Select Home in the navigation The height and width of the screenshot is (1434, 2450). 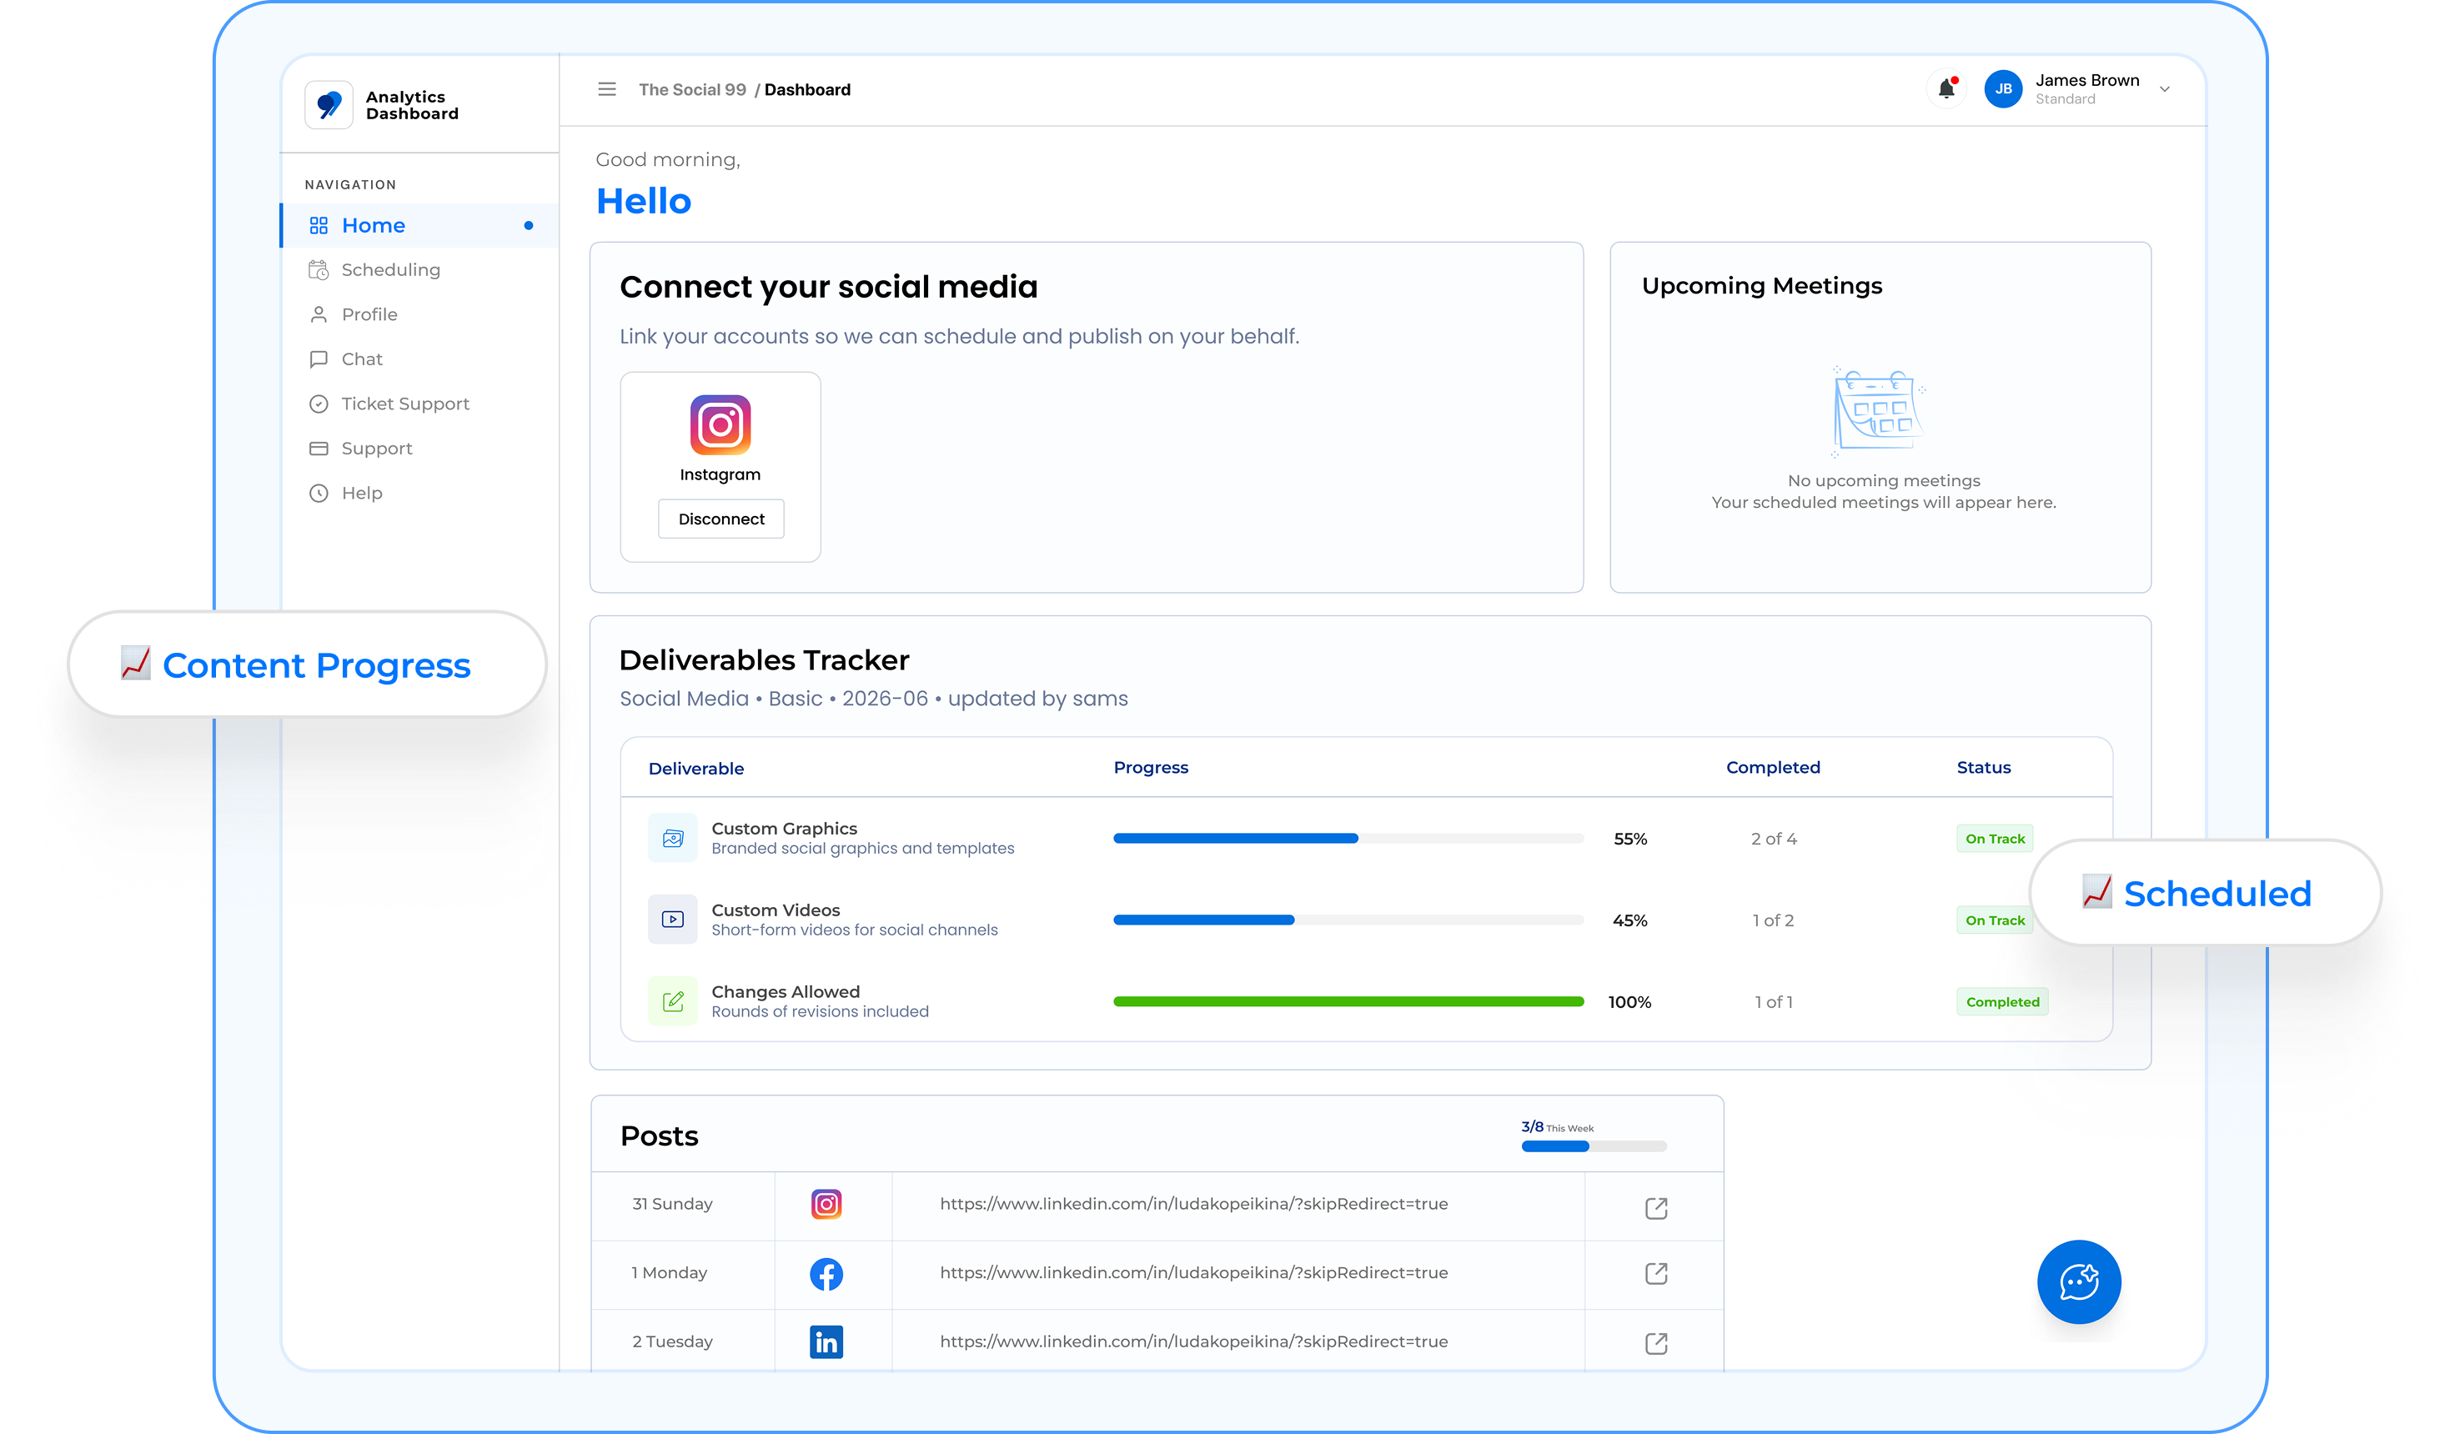(x=419, y=226)
